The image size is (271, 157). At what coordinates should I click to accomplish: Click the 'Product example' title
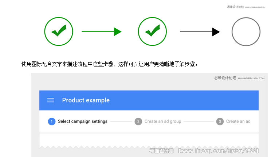coord(86,100)
